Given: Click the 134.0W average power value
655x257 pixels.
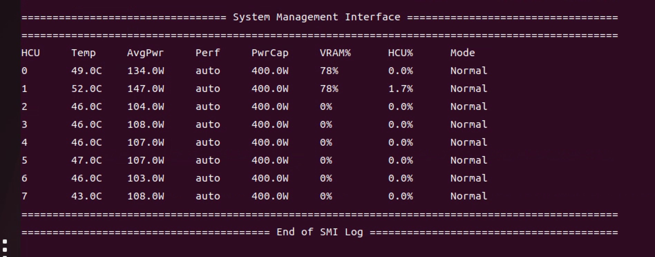Looking at the screenshot, I should 145,71.
